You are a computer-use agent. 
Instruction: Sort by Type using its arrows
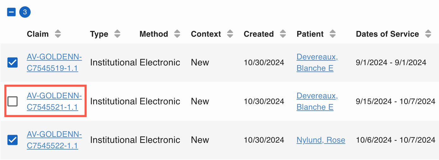pyautogui.click(x=117, y=34)
